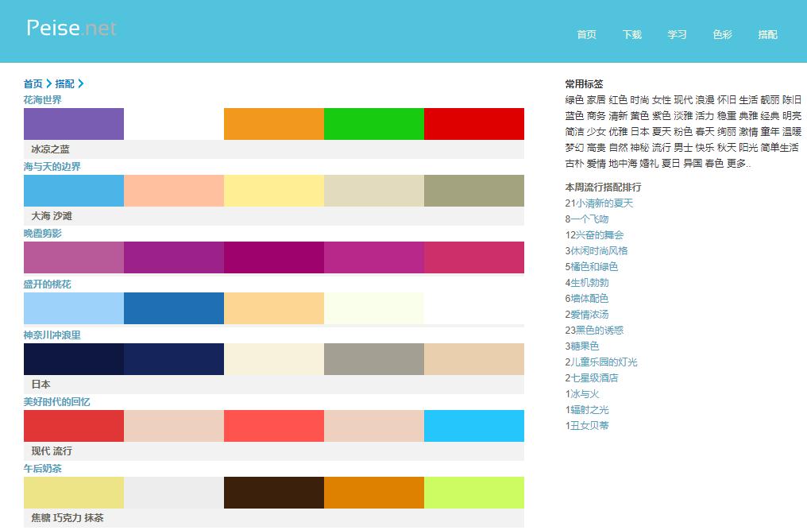This screenshot has height=530, width=807.
Task: Click the 首页 breadcrumb link
Action: point(33,83)
